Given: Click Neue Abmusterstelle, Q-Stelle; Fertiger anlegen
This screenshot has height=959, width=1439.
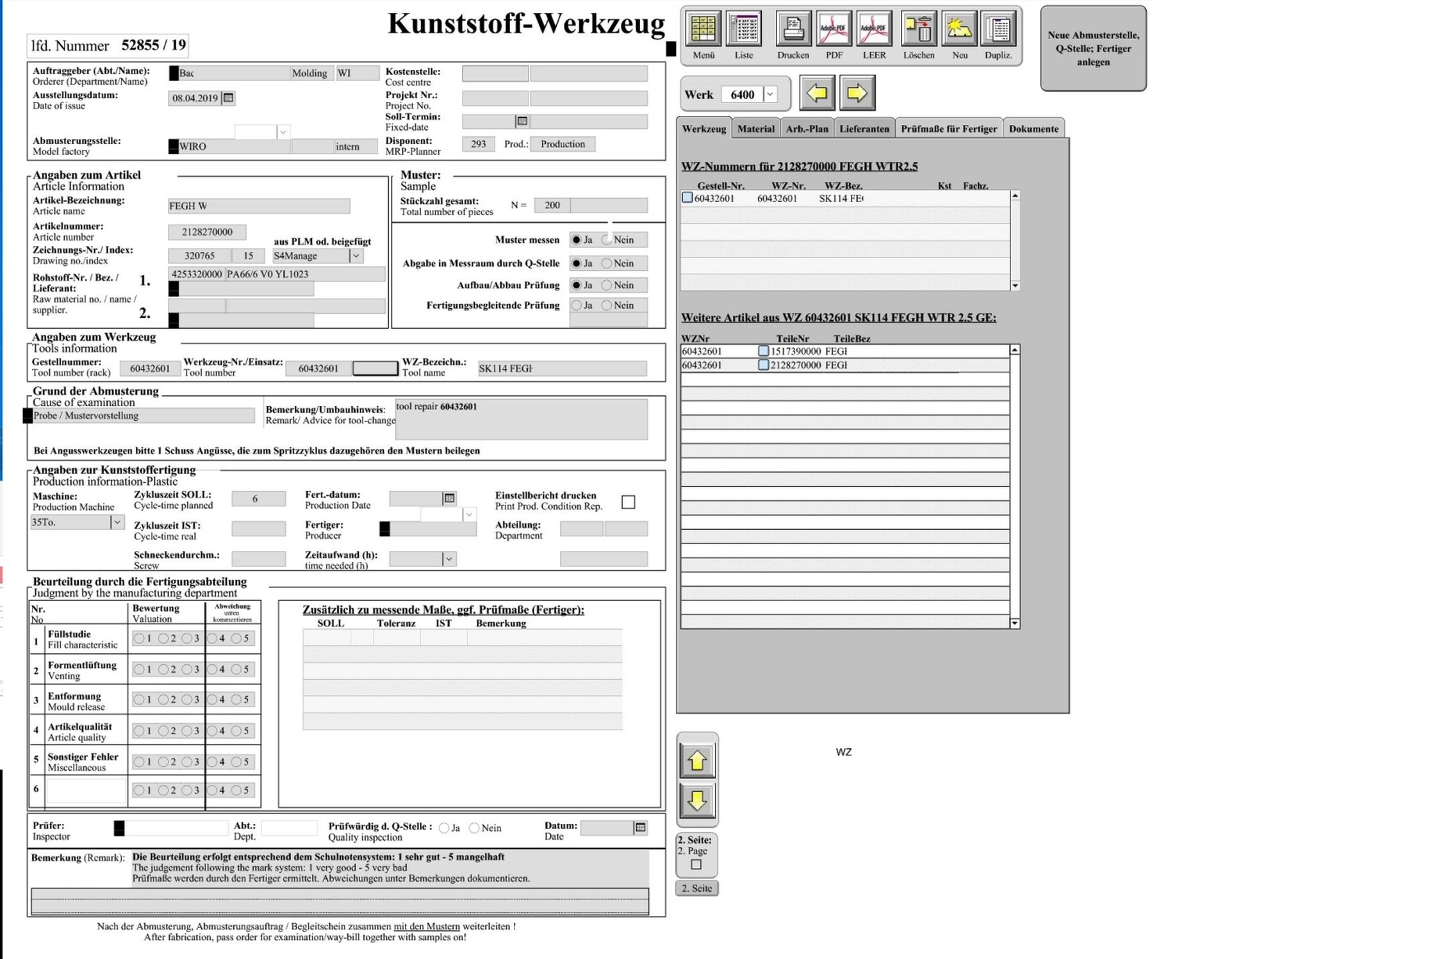Looking at the screenshot, I should [x=1093, y=49].
